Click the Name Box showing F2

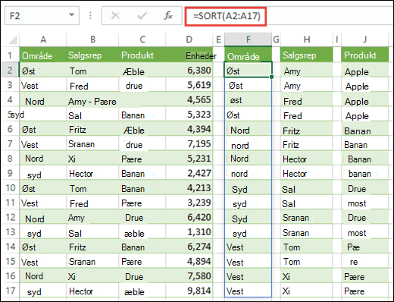coord(42,16)
